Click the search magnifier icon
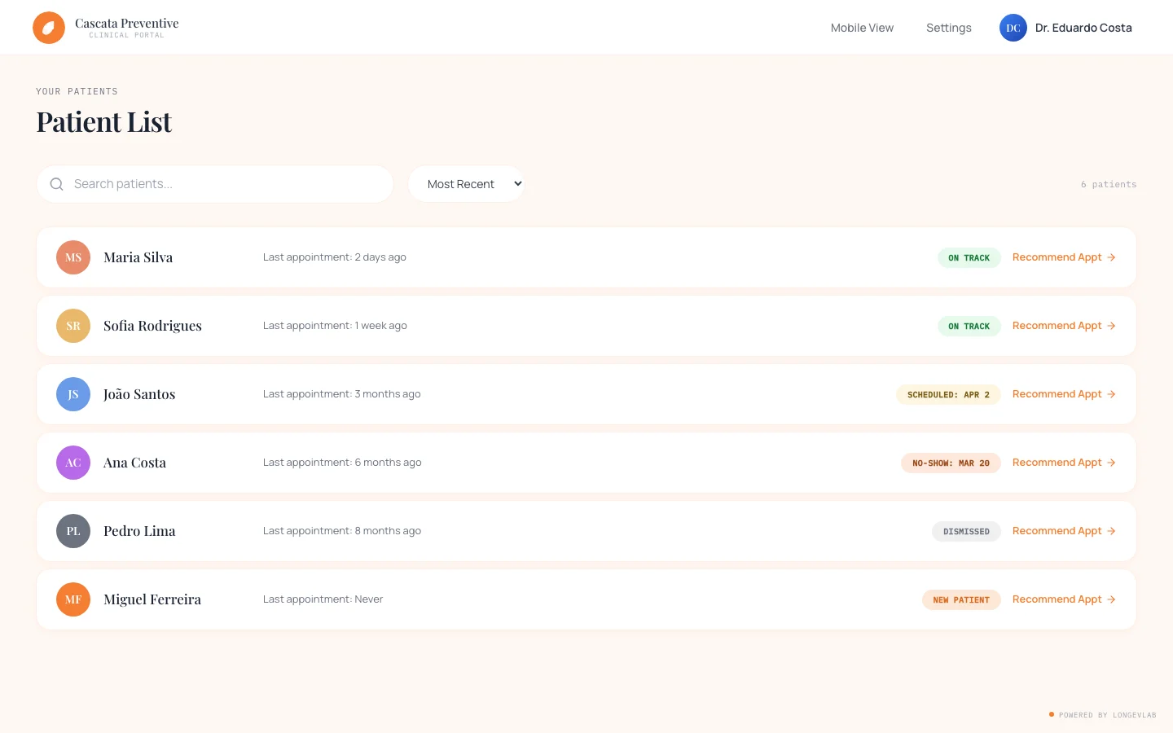This screenshot has height=733, width=1173. (x=57, y=184)
